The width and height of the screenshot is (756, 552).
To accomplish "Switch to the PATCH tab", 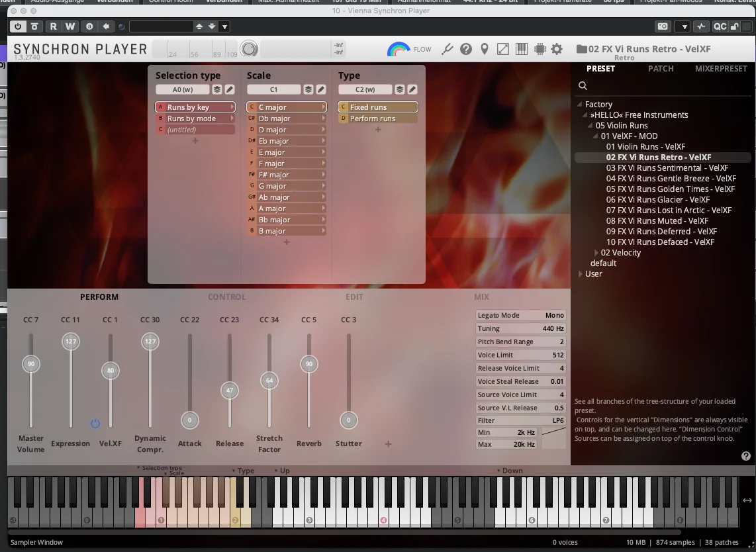I will tap(661, 68).
